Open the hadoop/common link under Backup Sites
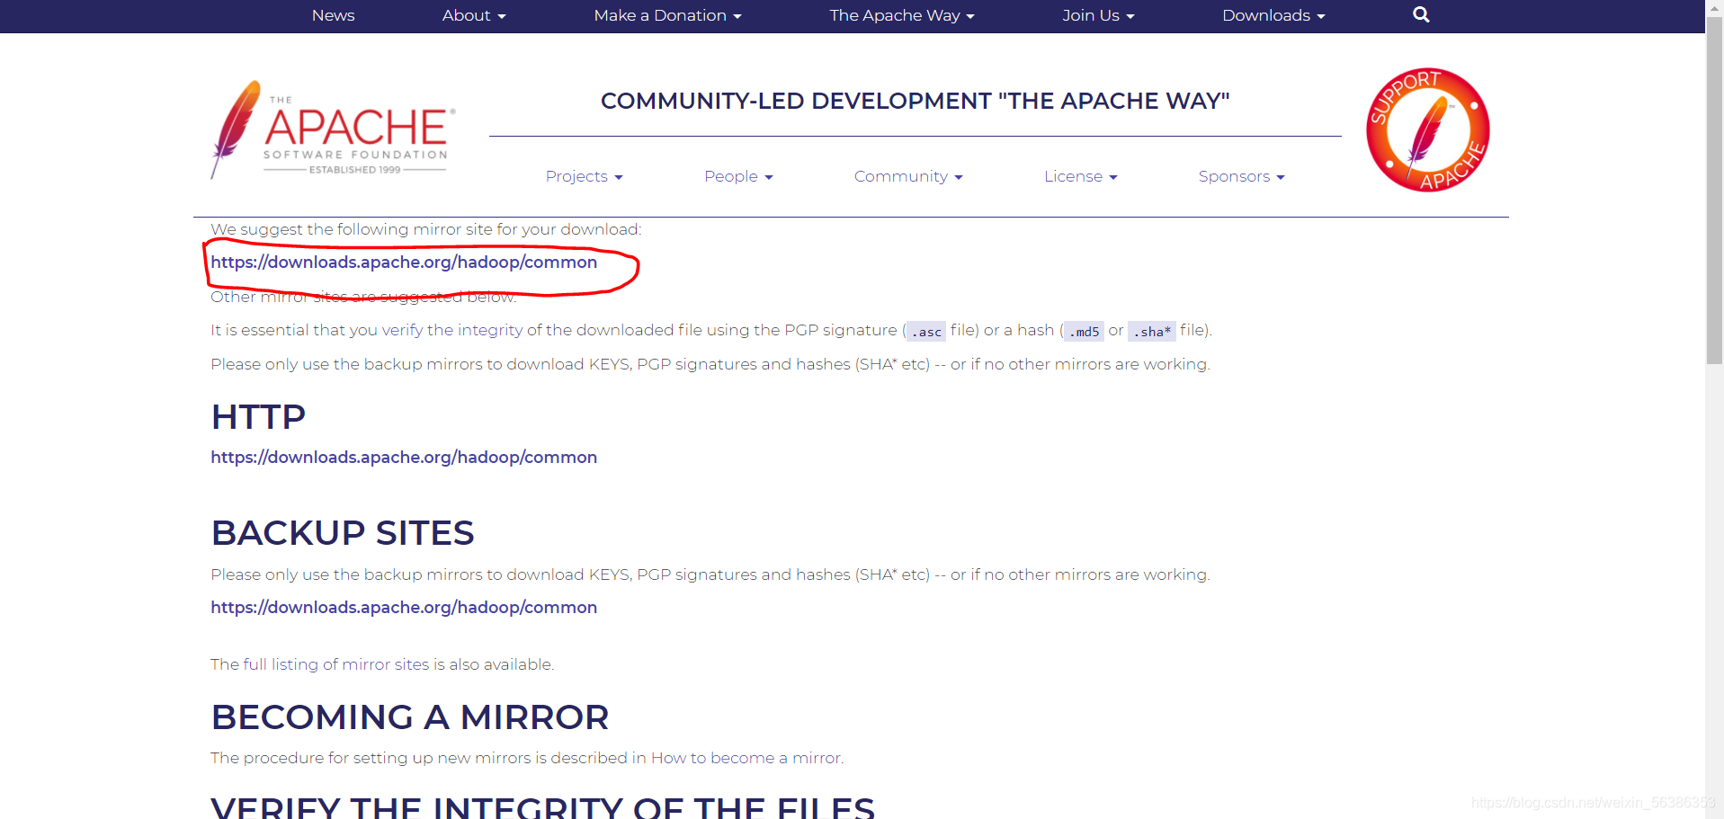This screenshot has height=819, width=1724. [404, 608]
